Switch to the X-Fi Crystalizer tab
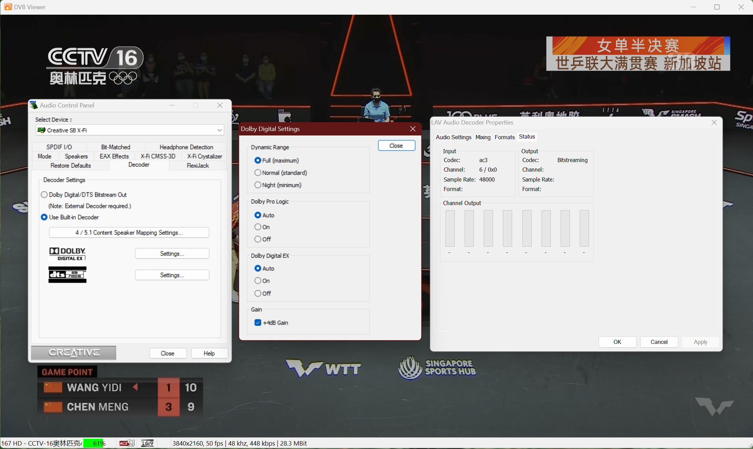The height and width of the screenshot is (449, 753). pos(205,156)
